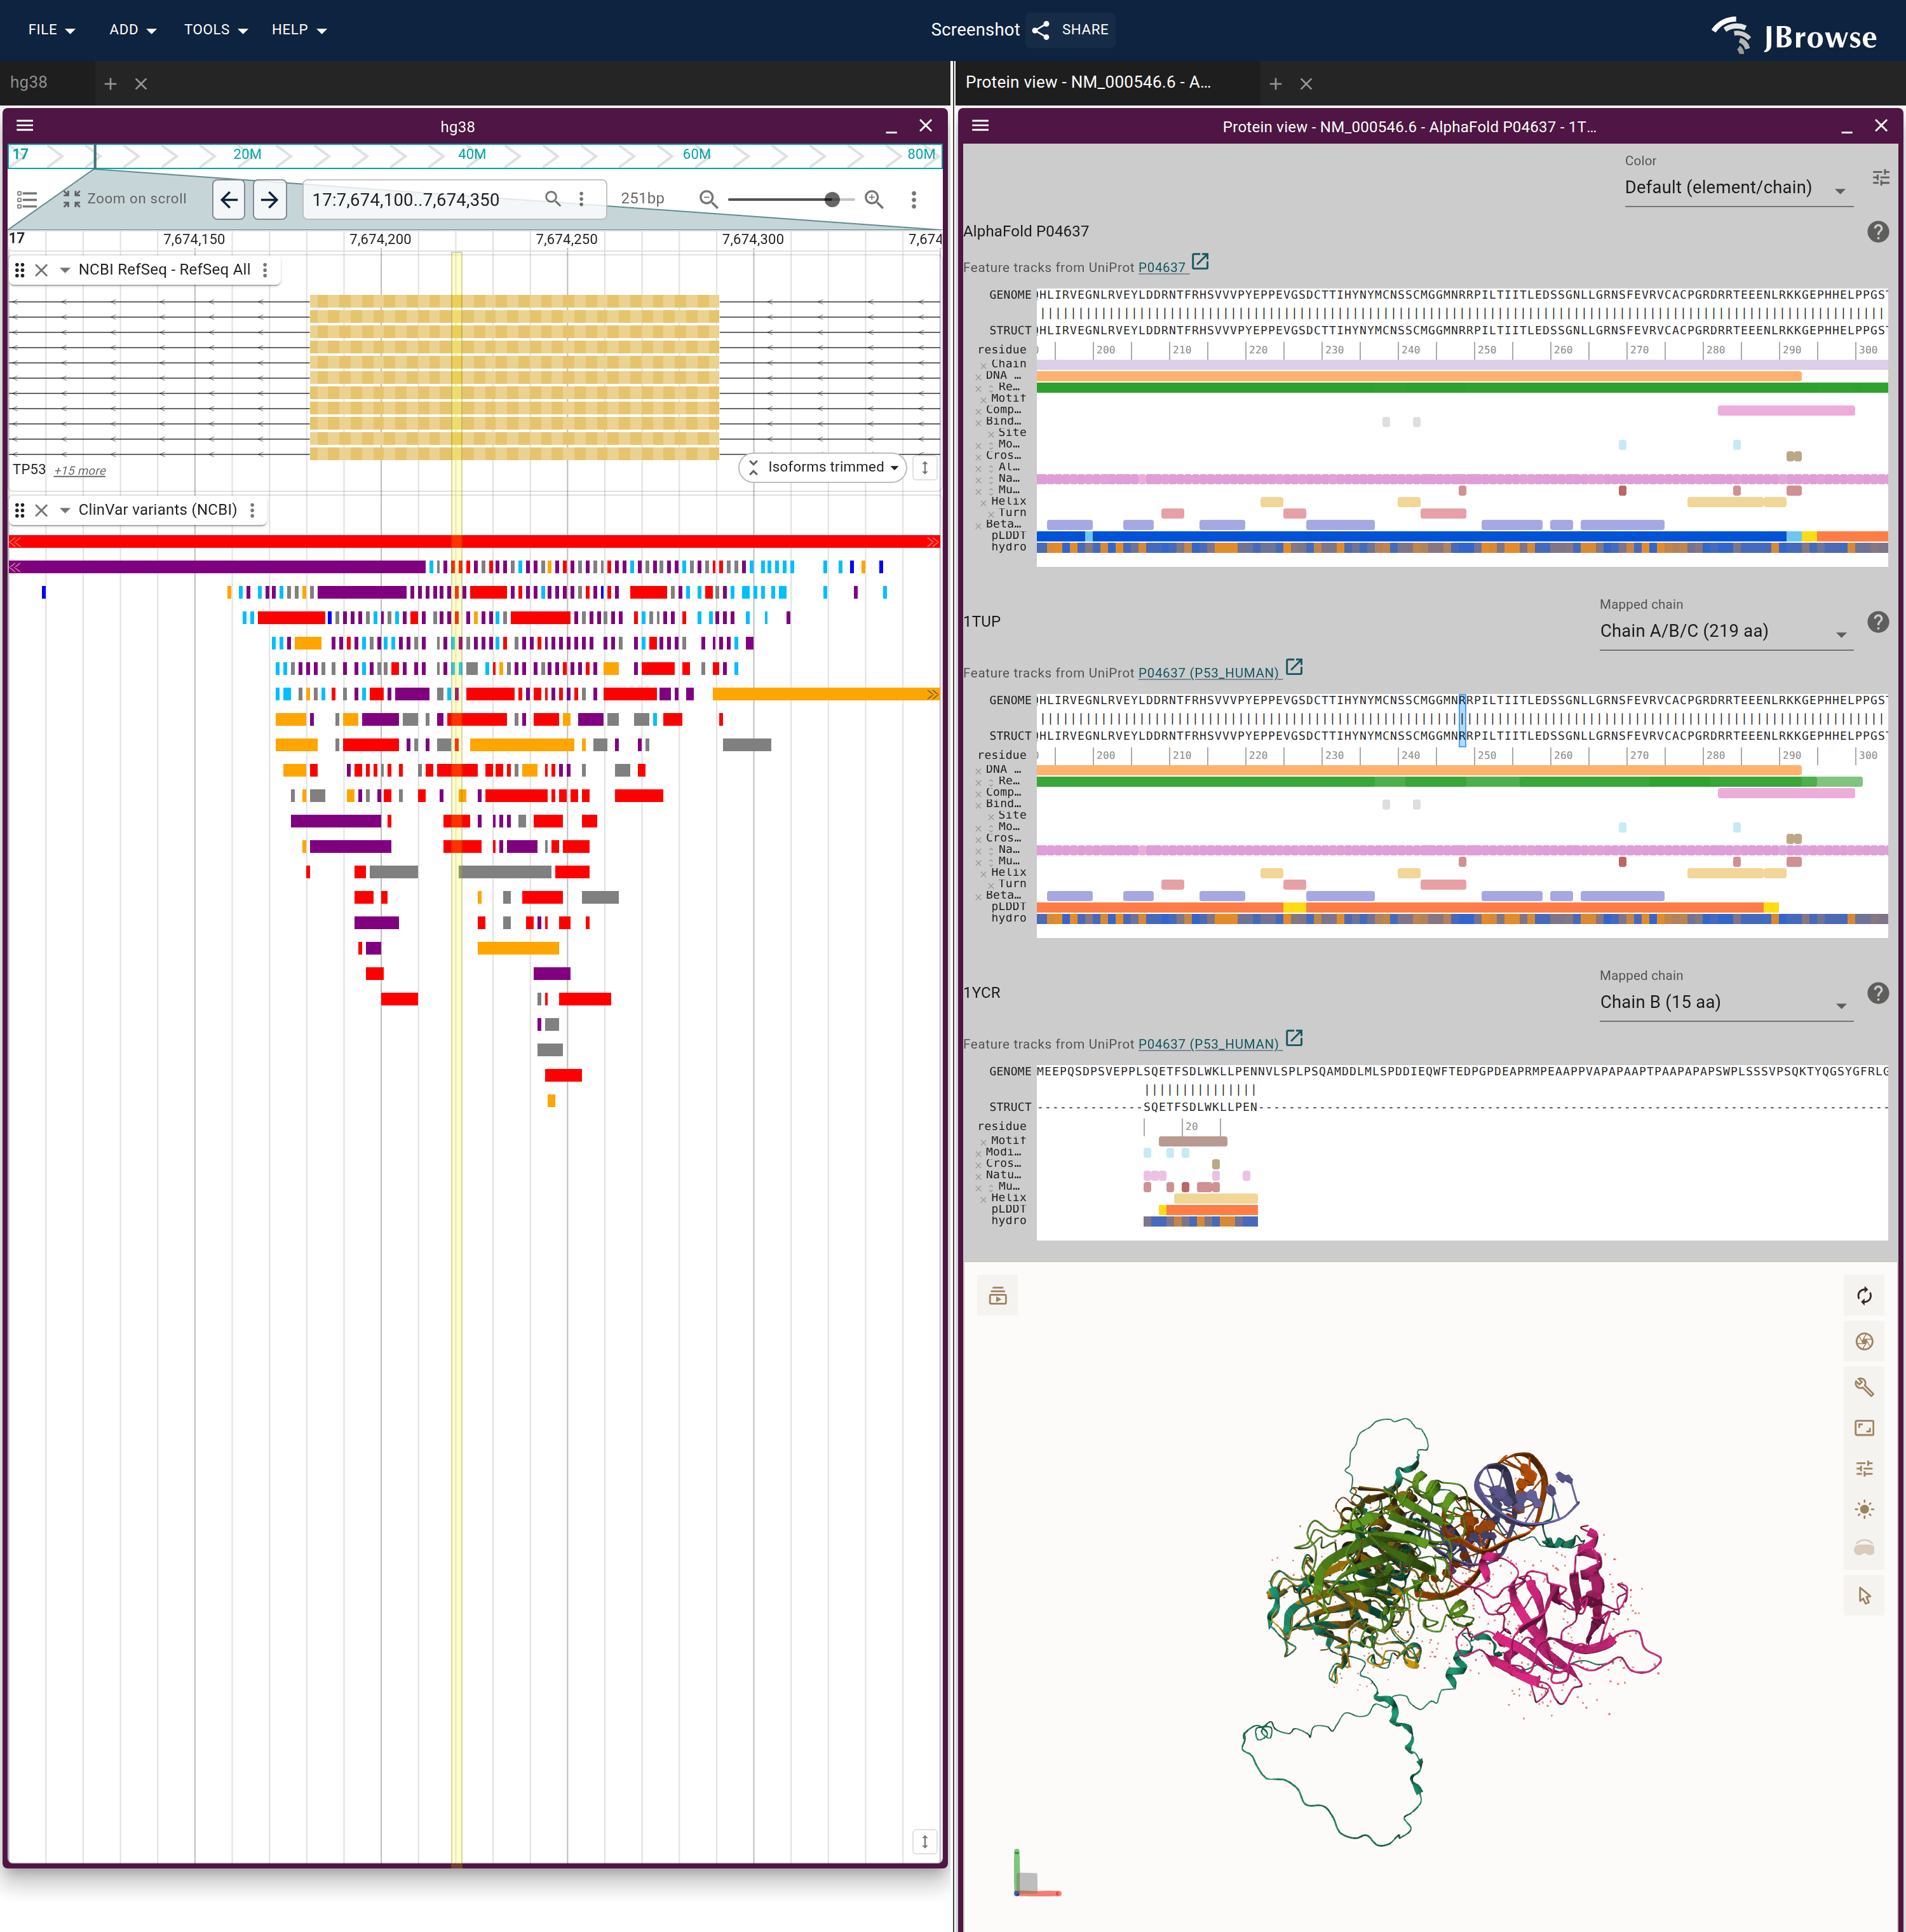Viewport: 1906px width, 1932px height.
Task: Expand the ClinVar variants track caret menu
Action: point(65,510)
